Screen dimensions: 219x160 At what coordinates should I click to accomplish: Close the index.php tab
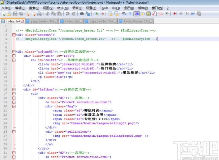pyautogui.click(x=81, y=21)
